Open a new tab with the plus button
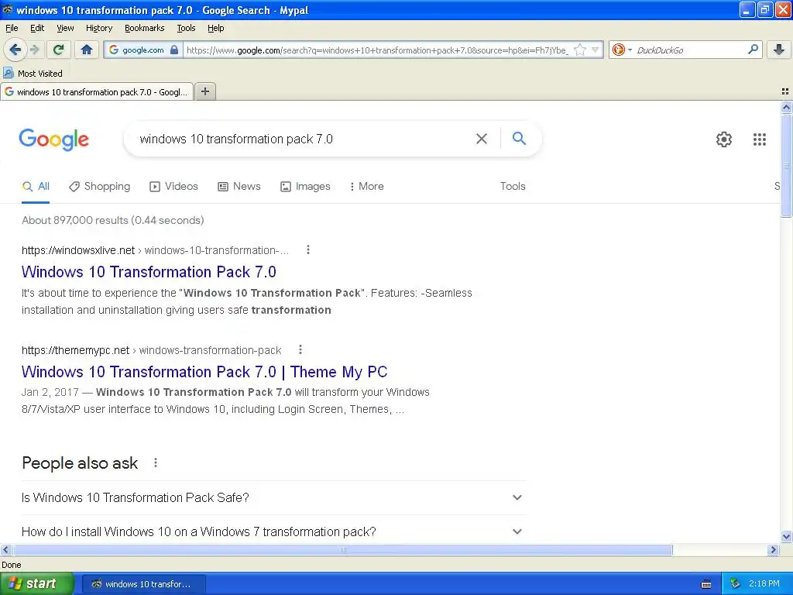 tap(204, 91)
